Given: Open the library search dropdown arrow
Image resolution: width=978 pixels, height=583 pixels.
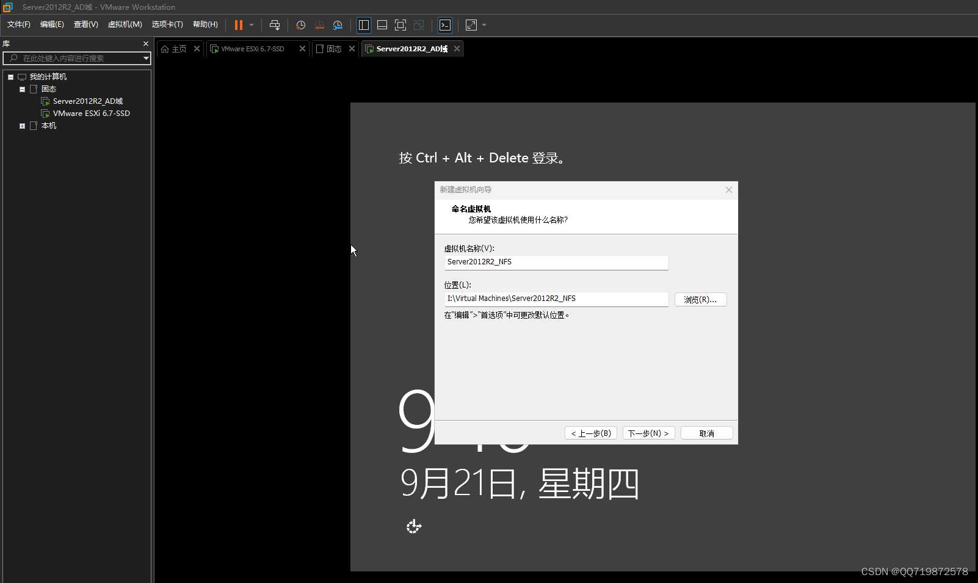Looking at the screenshot, I should pyautogui.click(x=146, y=58).
